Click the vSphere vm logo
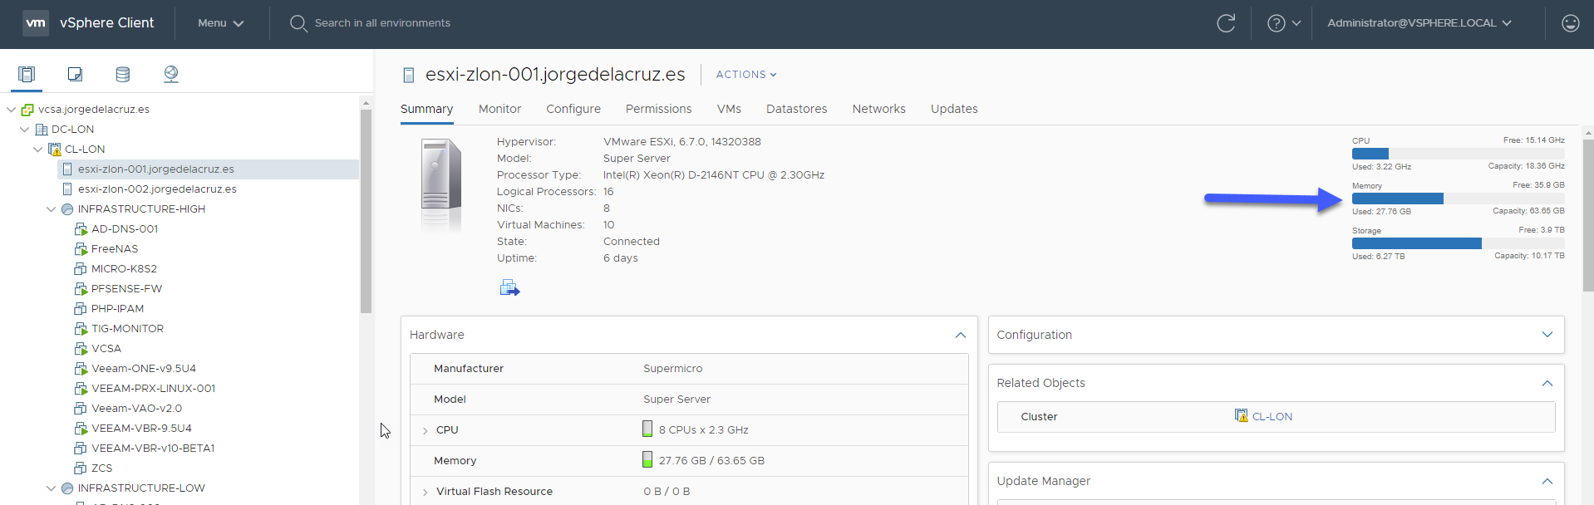 tap(36, 23)
